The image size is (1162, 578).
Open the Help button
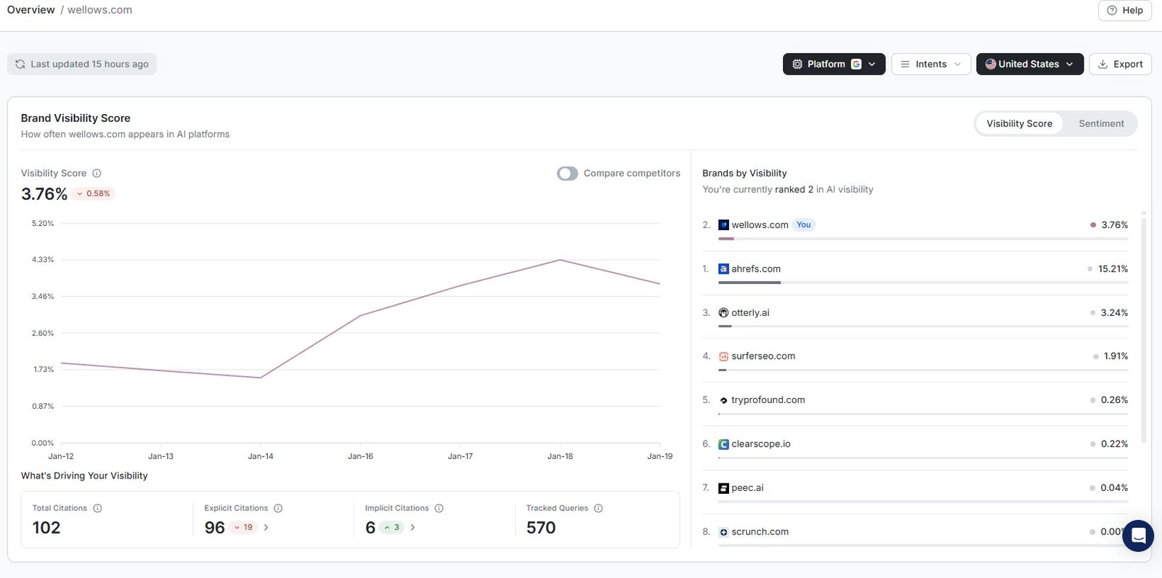pyautogui.click(x=1124, y=10)
